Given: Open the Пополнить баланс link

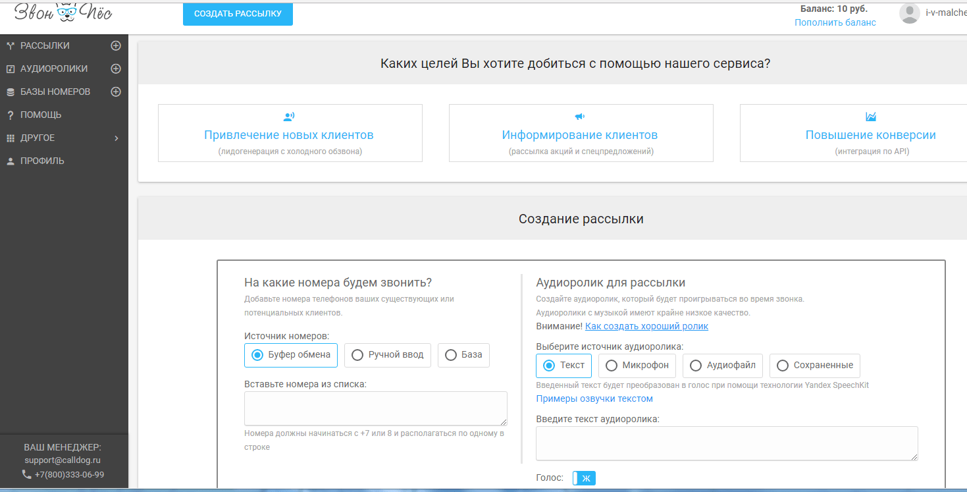Looking at the screenshot, I should [x=835, y=22].
